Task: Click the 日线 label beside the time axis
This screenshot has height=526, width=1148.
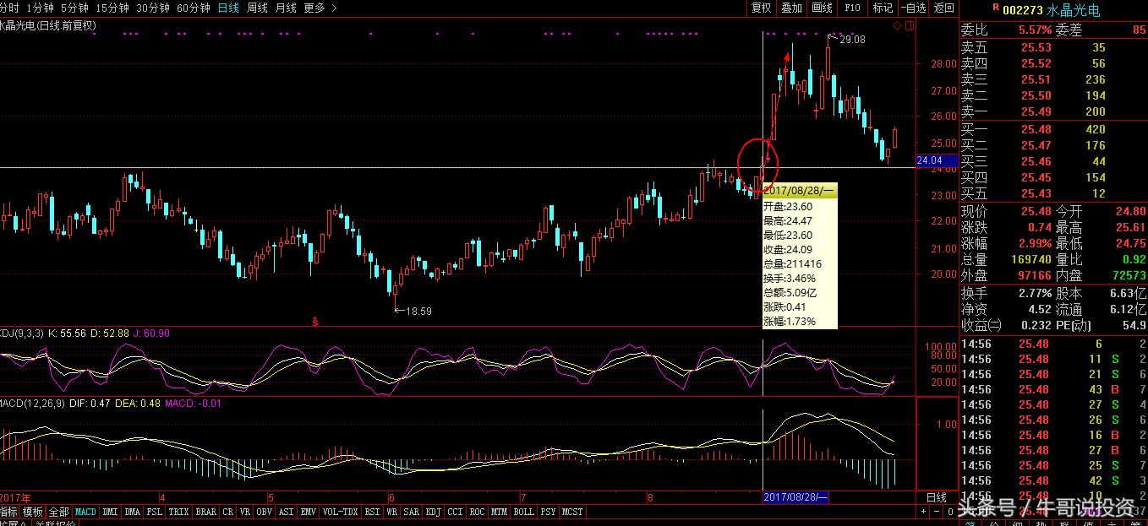Action: tap(937, 497)
